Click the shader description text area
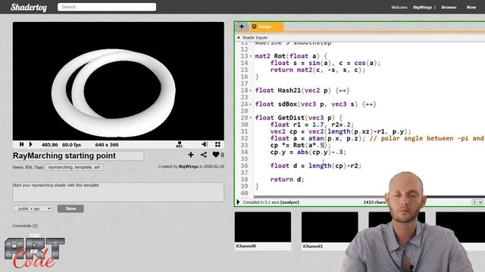Viewport: 485px width, 272px height. click(x=118, y=192)
